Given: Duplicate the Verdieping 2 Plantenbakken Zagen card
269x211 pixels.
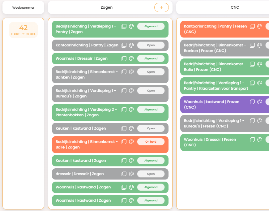Looking at the screenshot, I should pos(124,110).
